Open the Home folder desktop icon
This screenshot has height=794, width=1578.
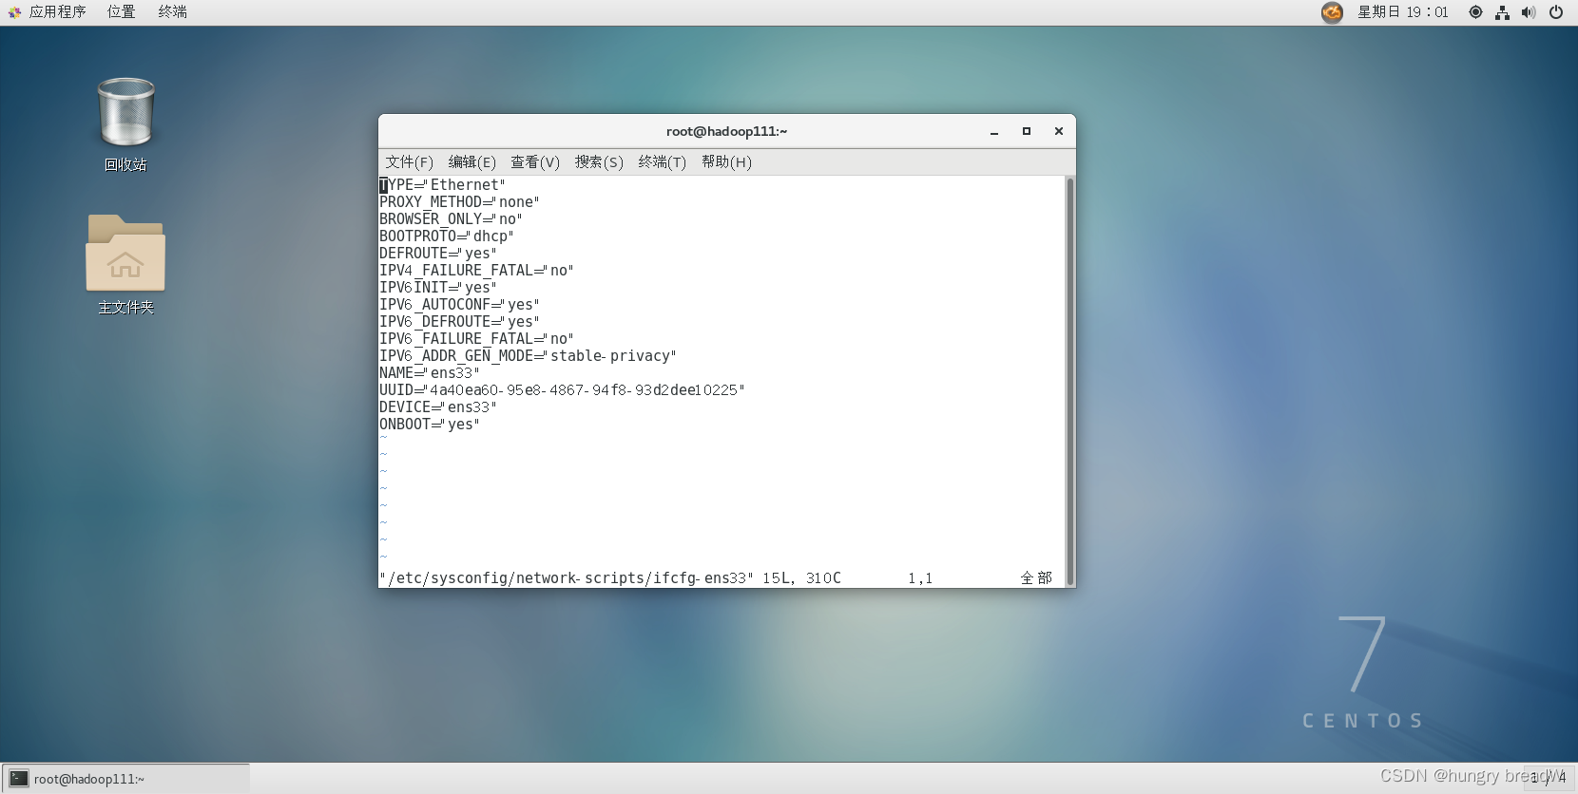(125, 253)
